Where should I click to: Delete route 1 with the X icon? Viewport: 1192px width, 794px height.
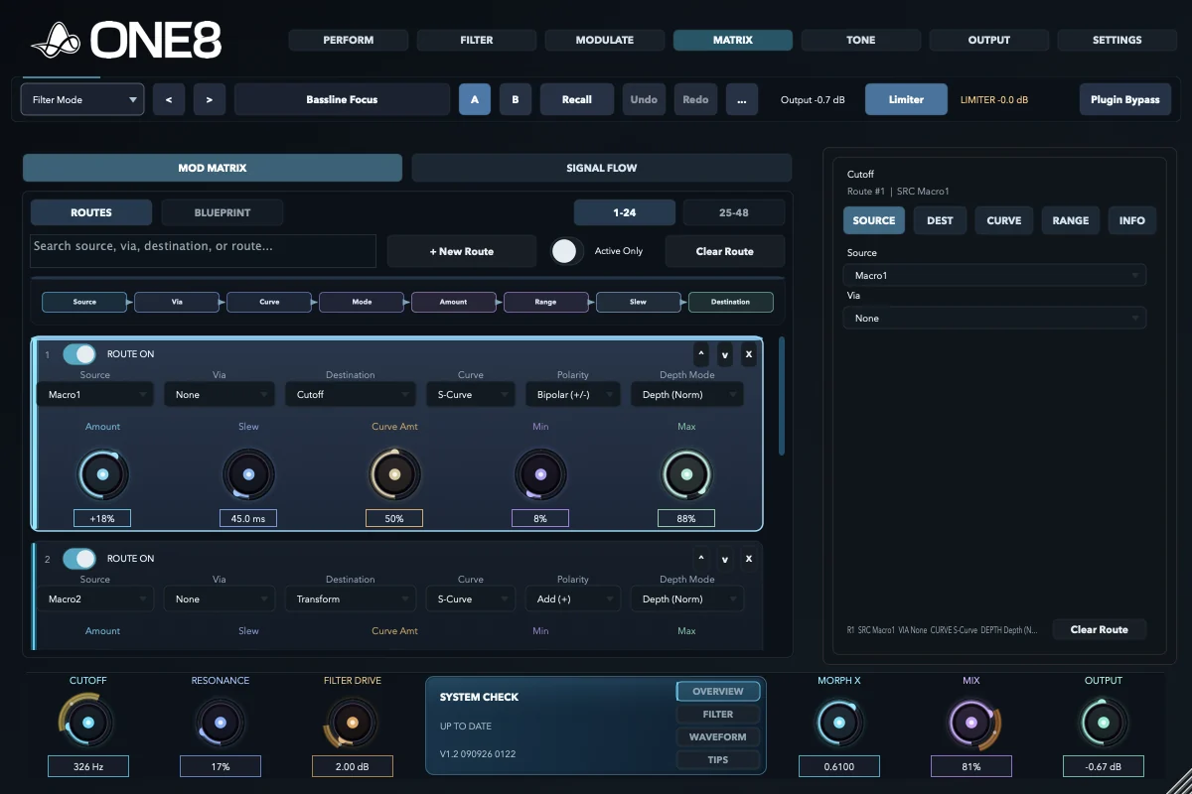(749, 354)
